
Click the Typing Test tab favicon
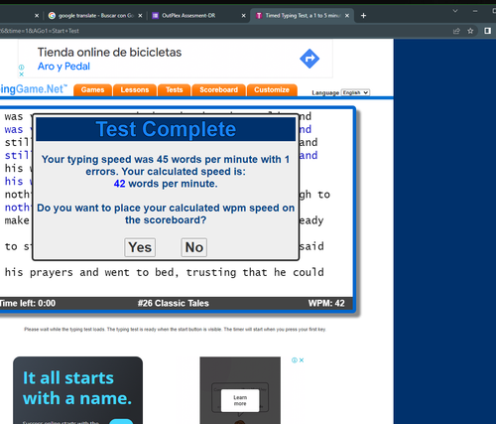pyautogui.click(x=259, y=16)
